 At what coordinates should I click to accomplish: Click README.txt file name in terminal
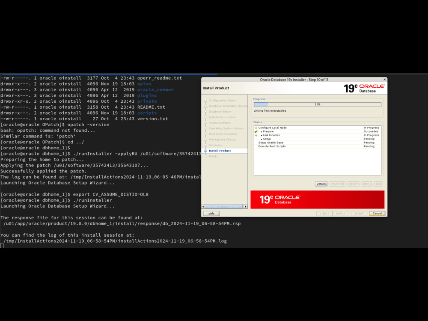[x=151, y=107]
